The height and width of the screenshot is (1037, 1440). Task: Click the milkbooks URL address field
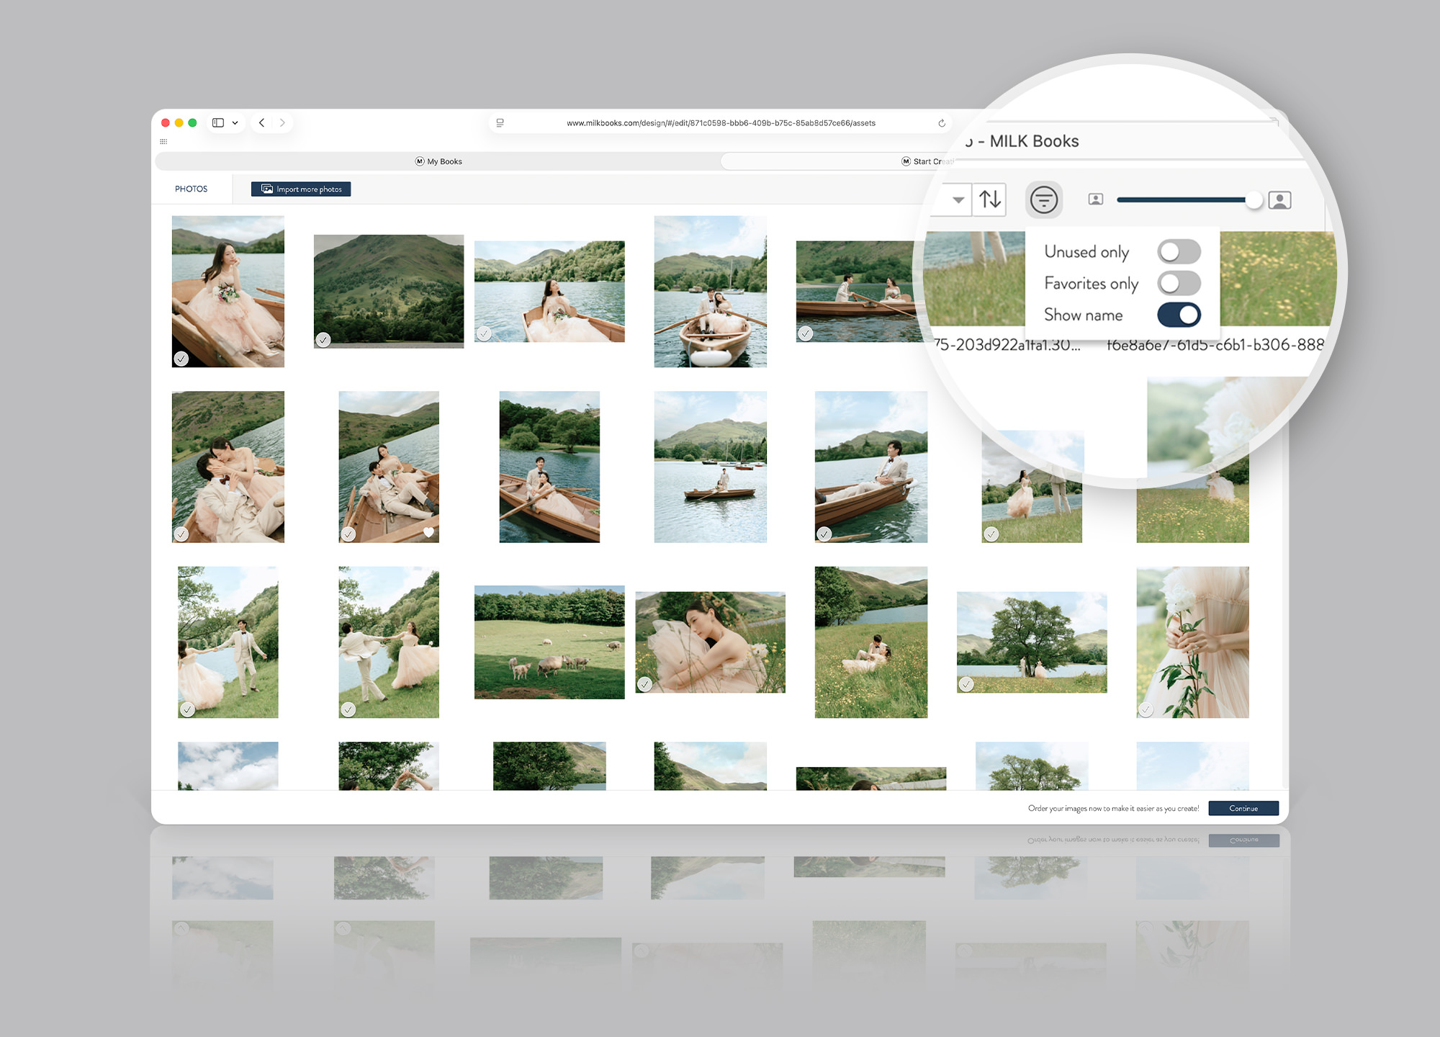[x=720, y=123]
